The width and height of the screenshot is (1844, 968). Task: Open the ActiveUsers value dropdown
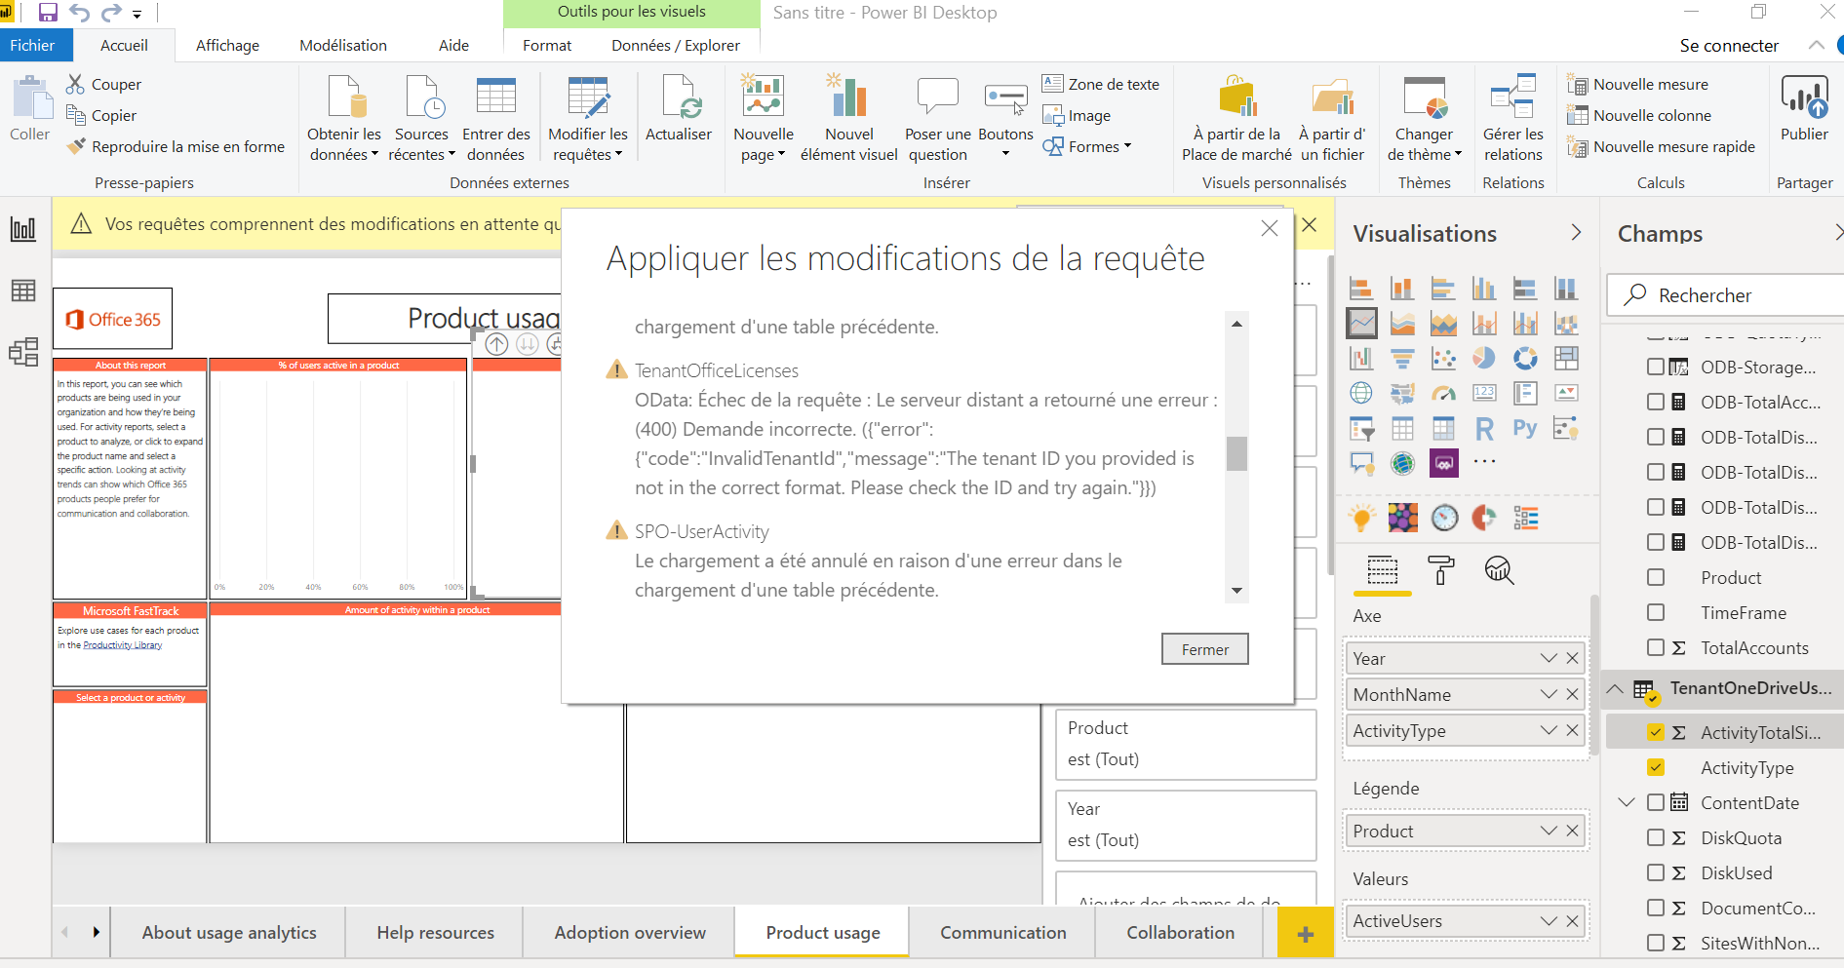pos(1549,920)
